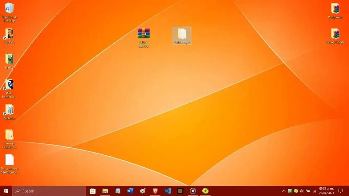Image resolution: width=349 pixels, height=196 pixels.
Task: Open the Start menu
Action: pyautogui.click(x=5, y=191)
